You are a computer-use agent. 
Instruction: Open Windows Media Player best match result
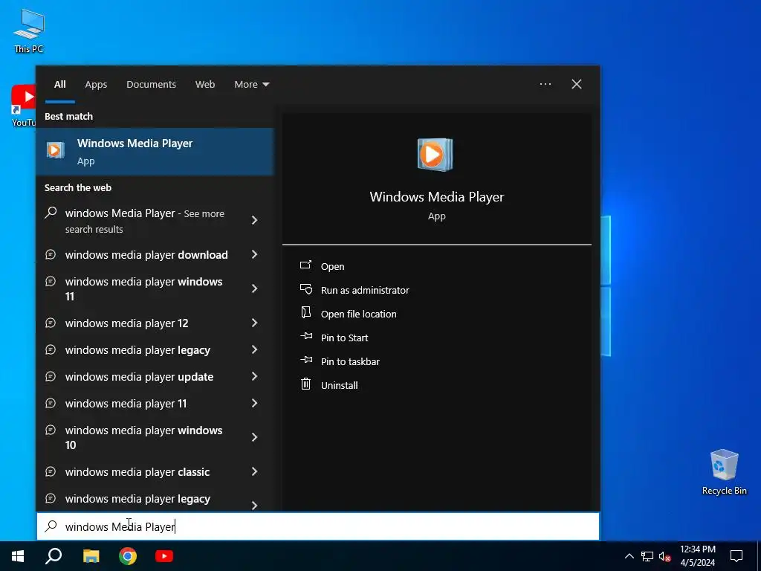click(x=155, y=152)
